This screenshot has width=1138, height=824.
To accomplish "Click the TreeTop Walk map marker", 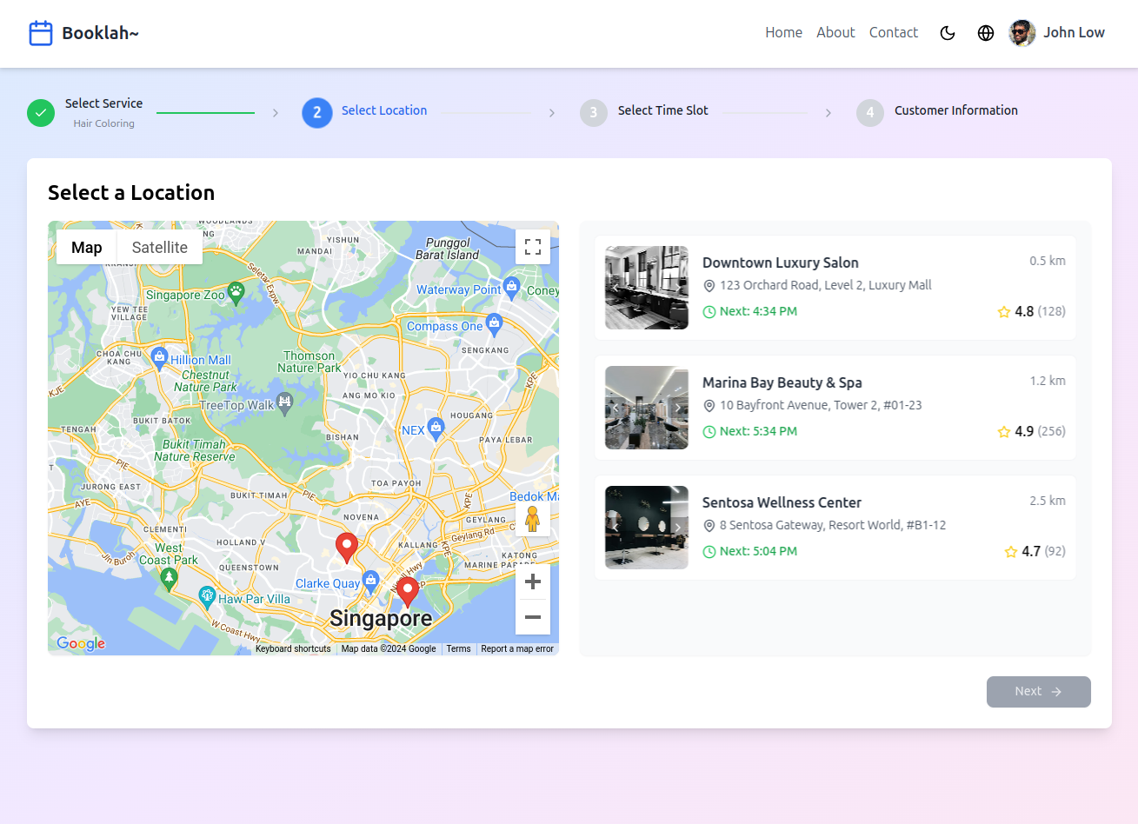I will point(284,402).
